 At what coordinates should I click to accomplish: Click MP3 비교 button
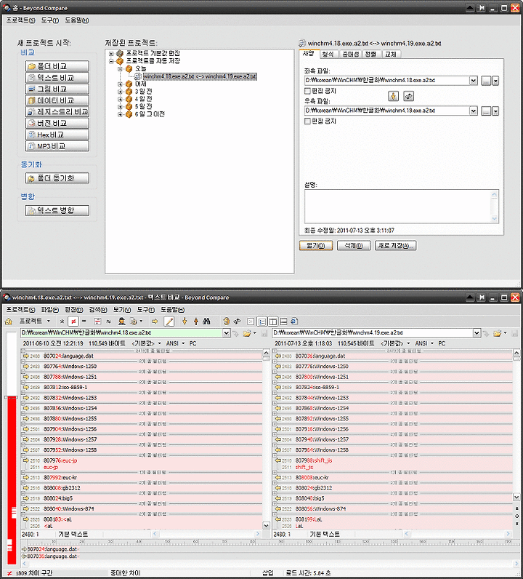[57, 146]
